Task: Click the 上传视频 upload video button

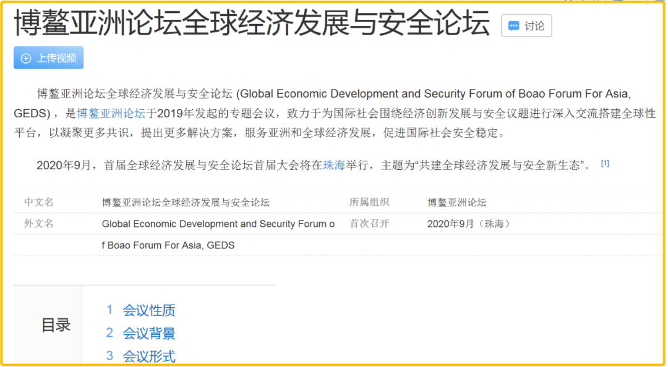Action: click(x=49, y=58)
